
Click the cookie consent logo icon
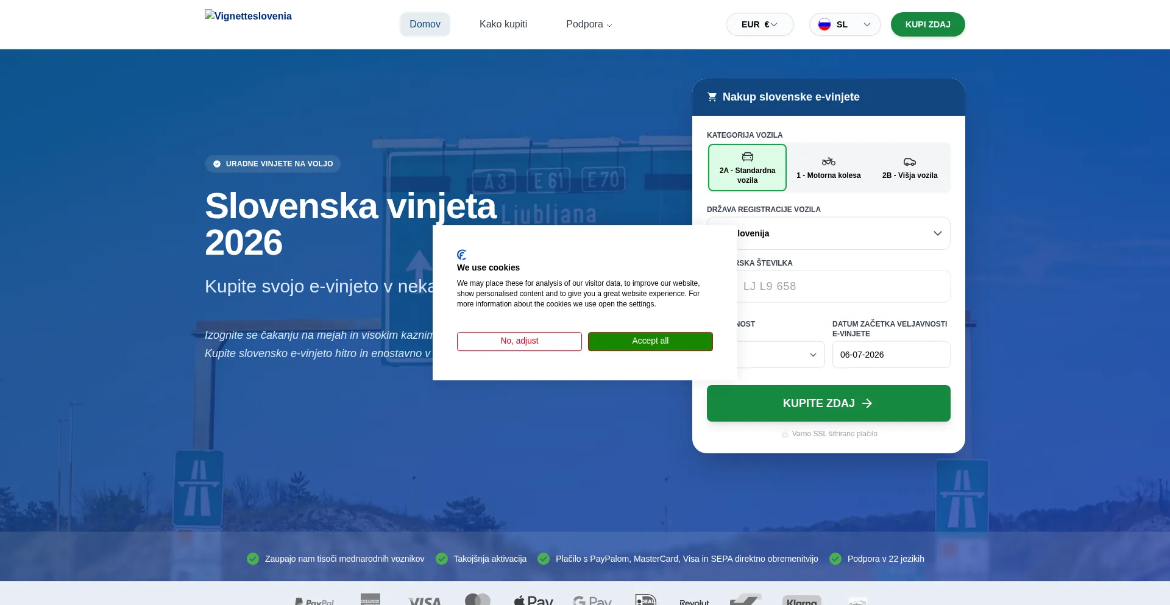(x=462, y=255)
